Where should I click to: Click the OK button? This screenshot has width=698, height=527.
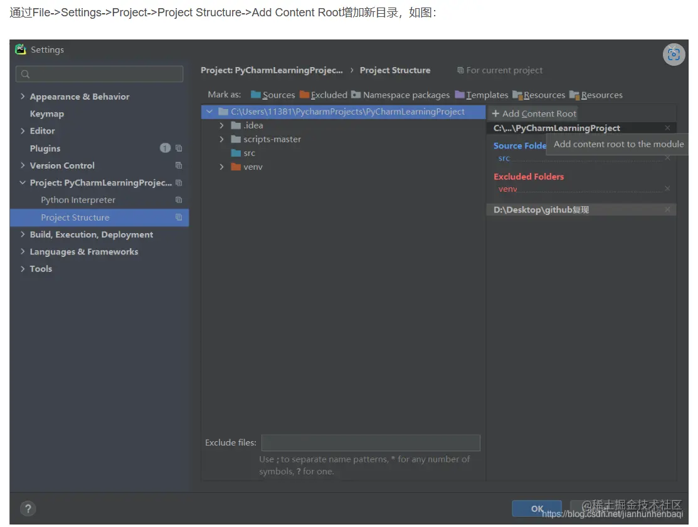[537, 509]
